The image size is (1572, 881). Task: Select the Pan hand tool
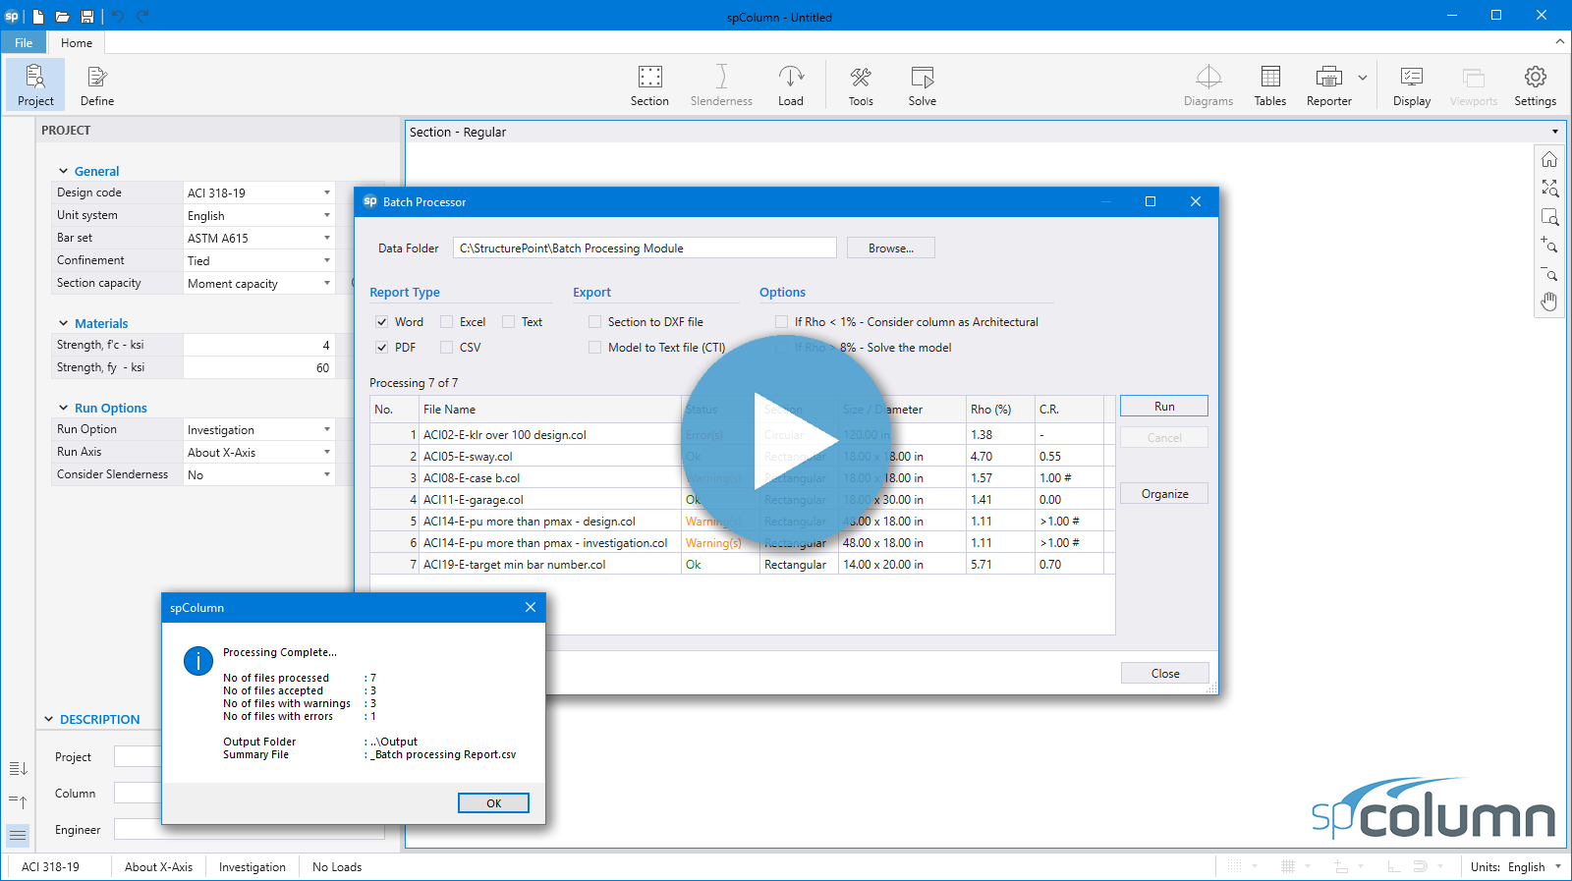[x=1549, y=302]
